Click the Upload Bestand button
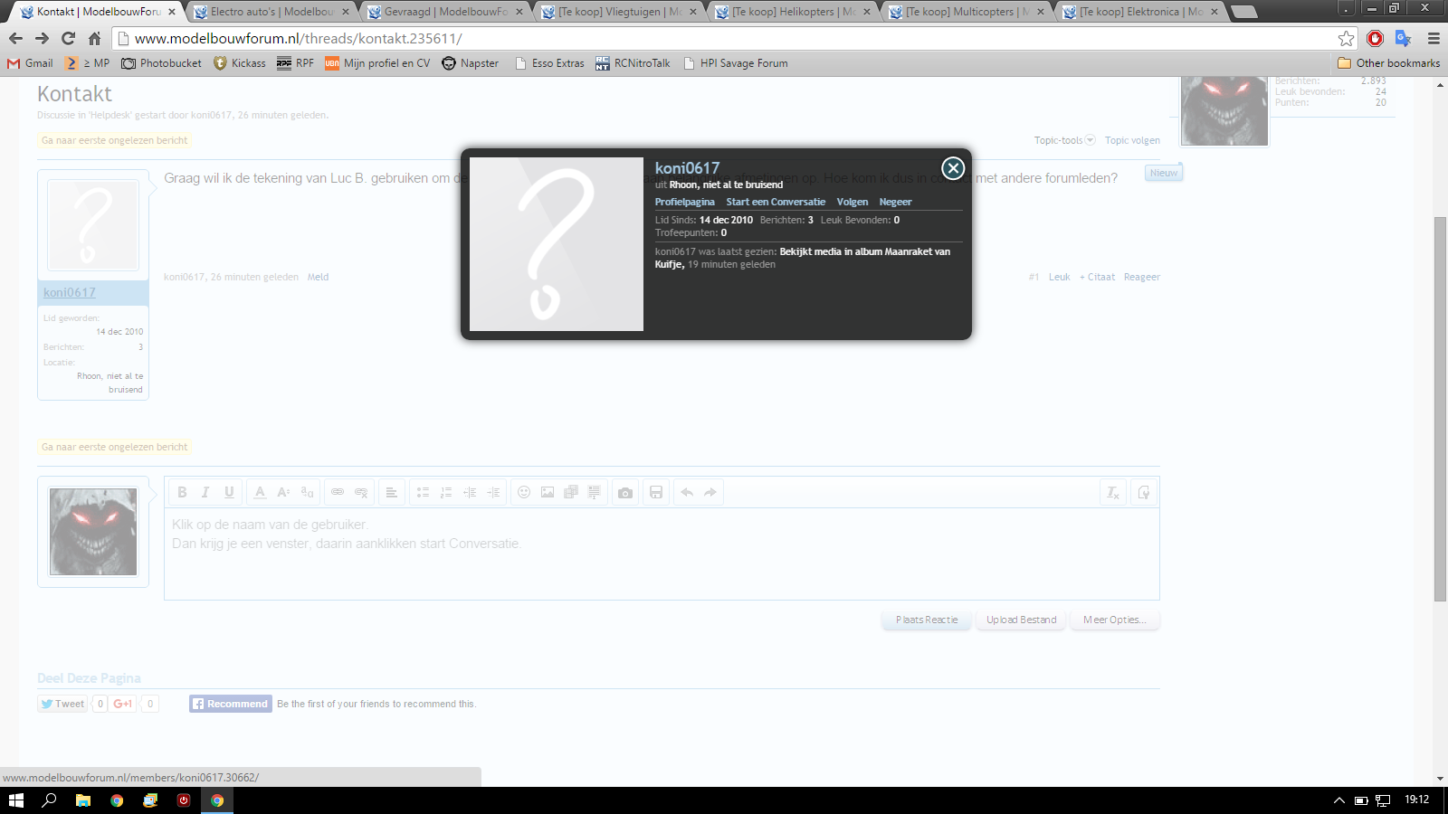The height and width of the screenshot is (814, 1448). [x=1021, y=620]
